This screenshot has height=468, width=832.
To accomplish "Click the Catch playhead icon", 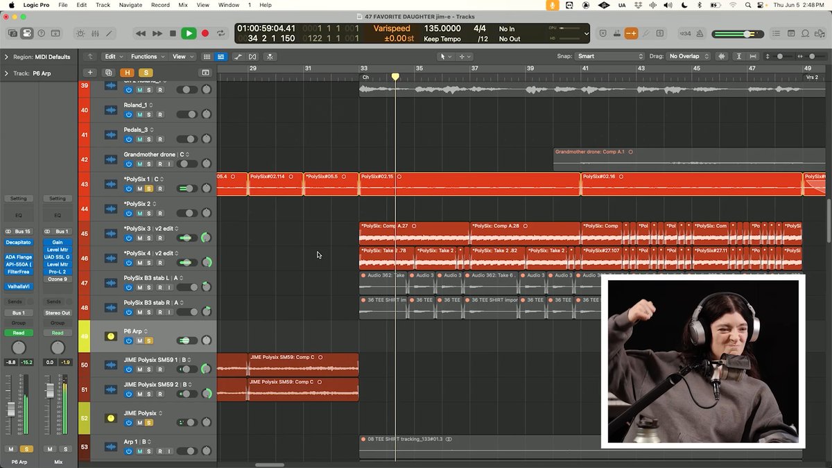I will (x=270, y=57).
